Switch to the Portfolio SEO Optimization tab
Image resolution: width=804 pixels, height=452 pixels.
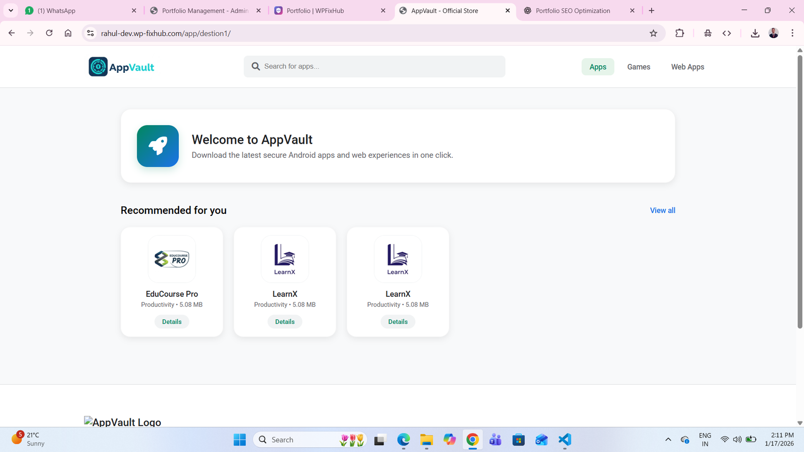tap(573, 10)
